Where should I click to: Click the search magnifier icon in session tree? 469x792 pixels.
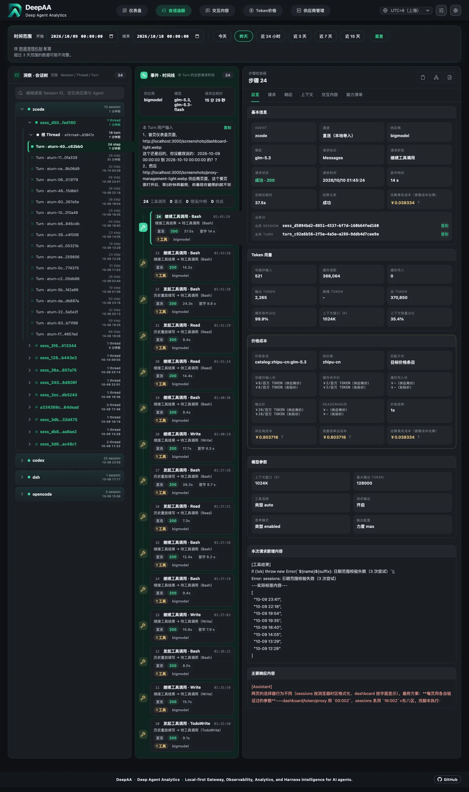(x=21, y=93)
